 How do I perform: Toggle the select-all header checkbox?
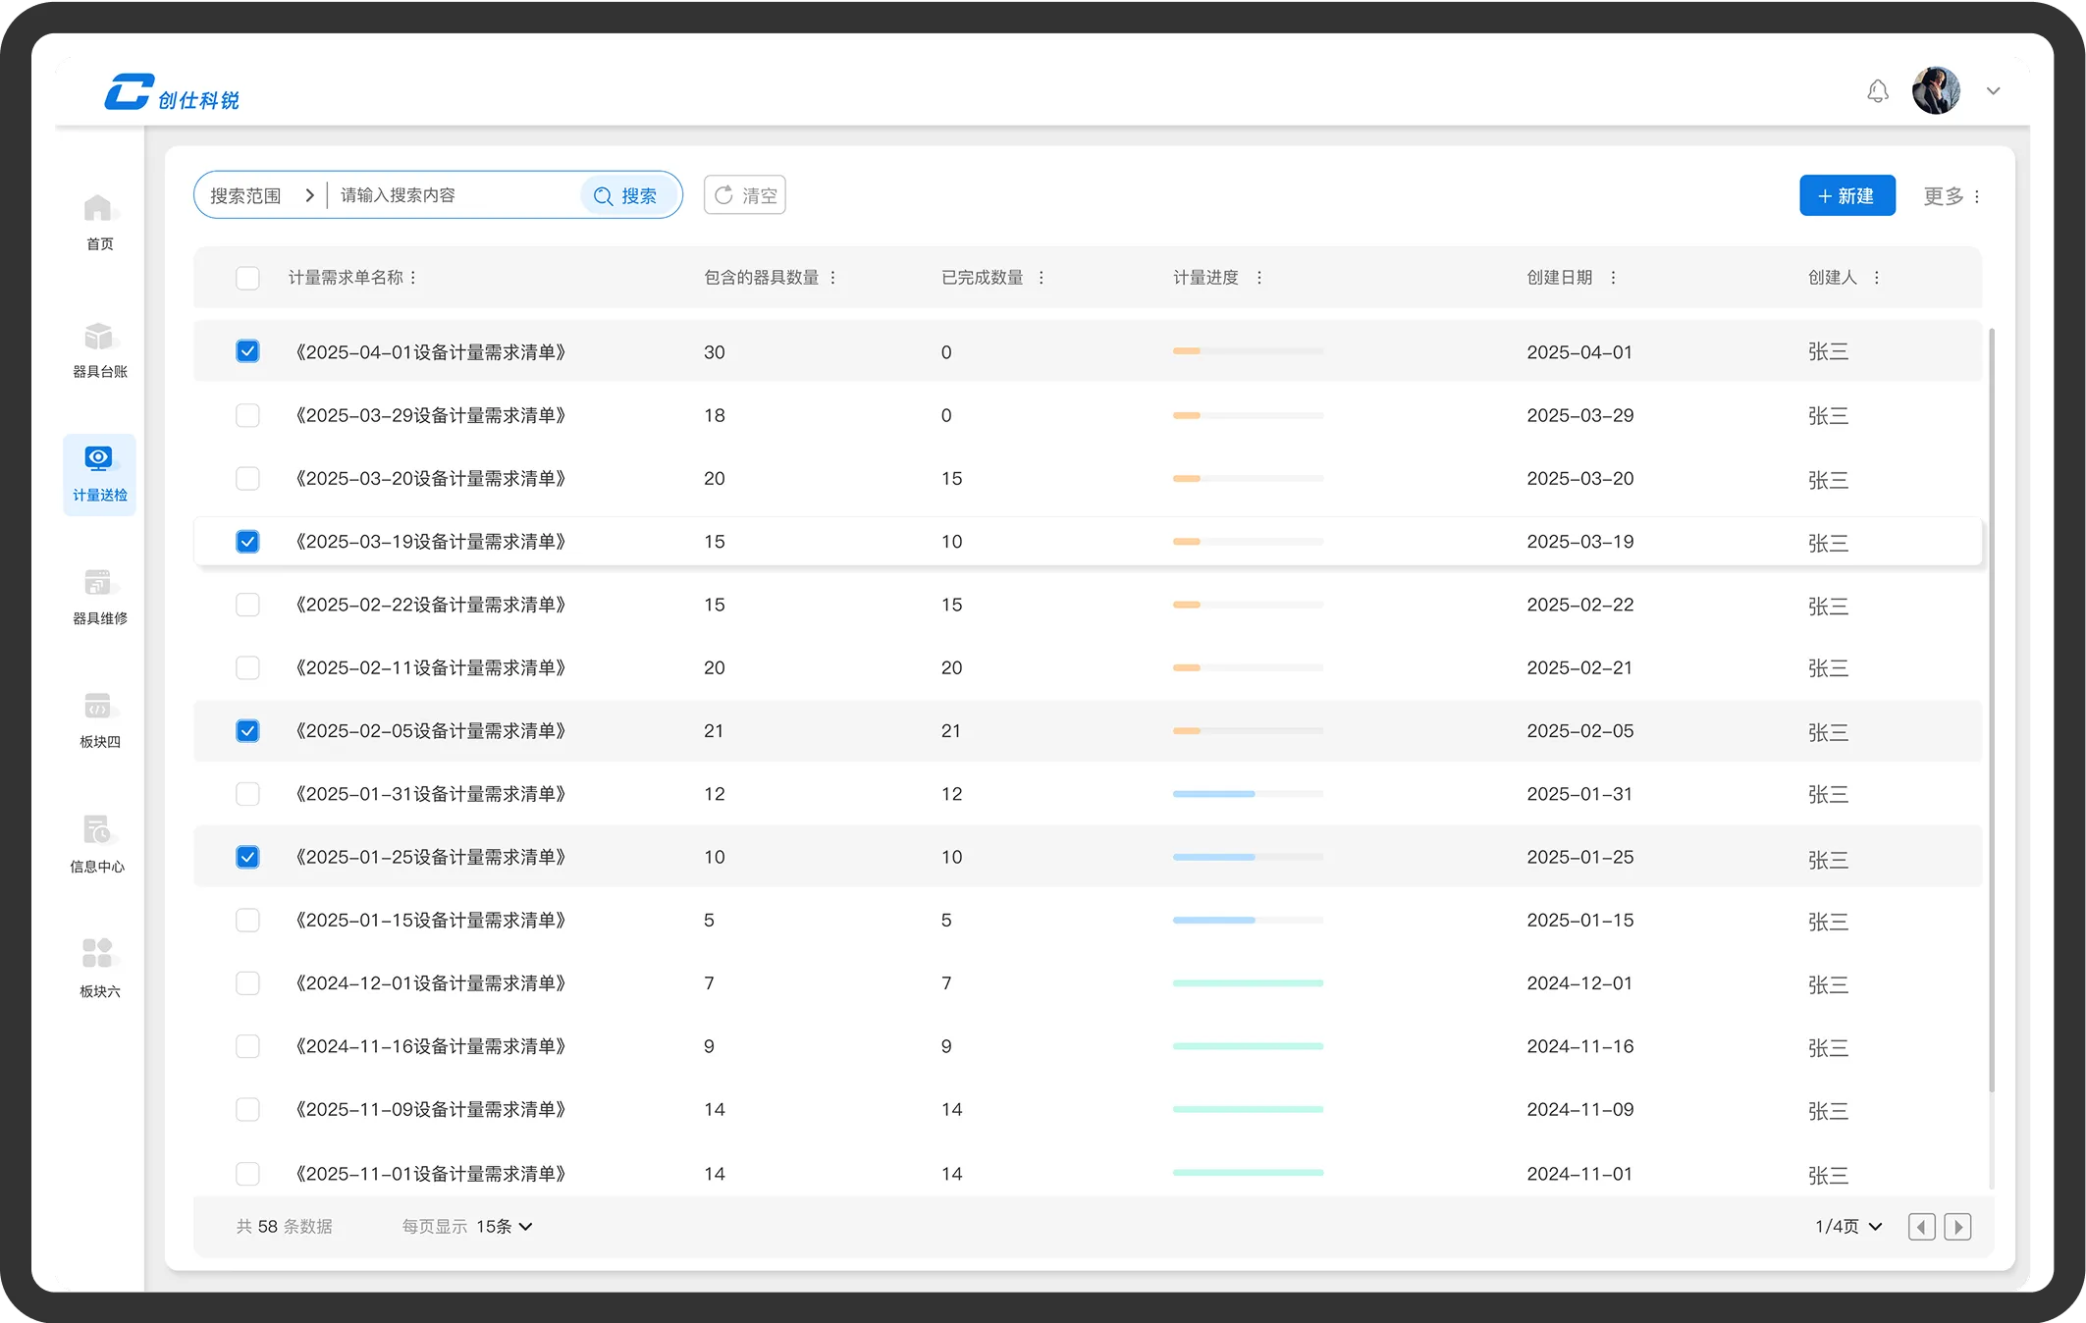(247, 278)
